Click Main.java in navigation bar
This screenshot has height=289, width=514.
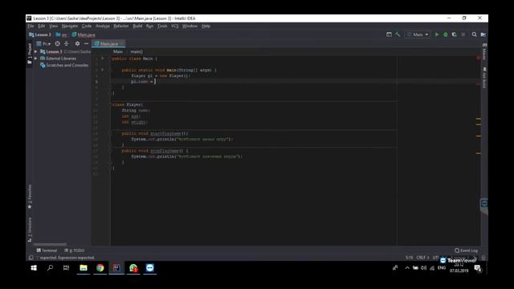click(84, 35)
